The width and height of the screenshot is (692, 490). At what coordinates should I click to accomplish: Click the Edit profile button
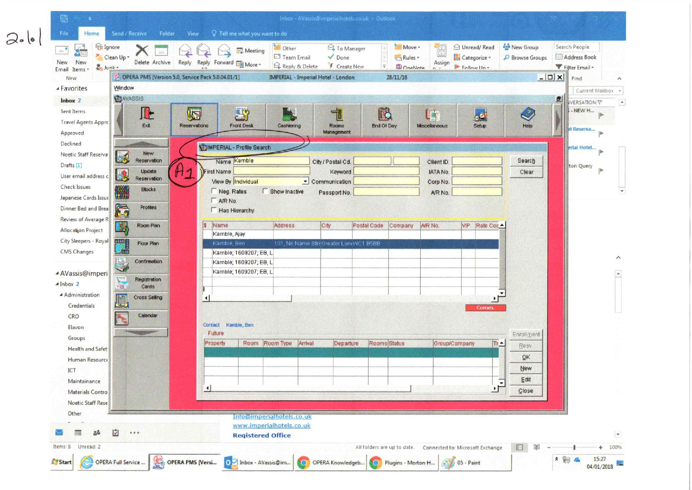525,379
